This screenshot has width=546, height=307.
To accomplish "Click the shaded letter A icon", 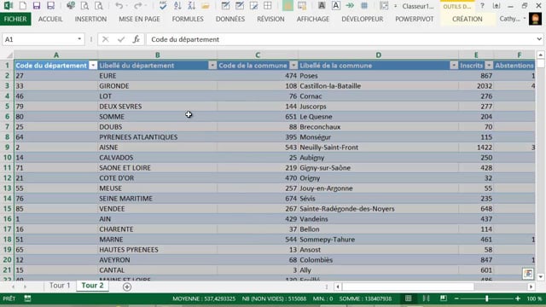I will (322, 6).
